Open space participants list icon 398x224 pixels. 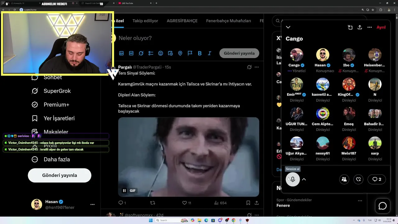[344, 179]
